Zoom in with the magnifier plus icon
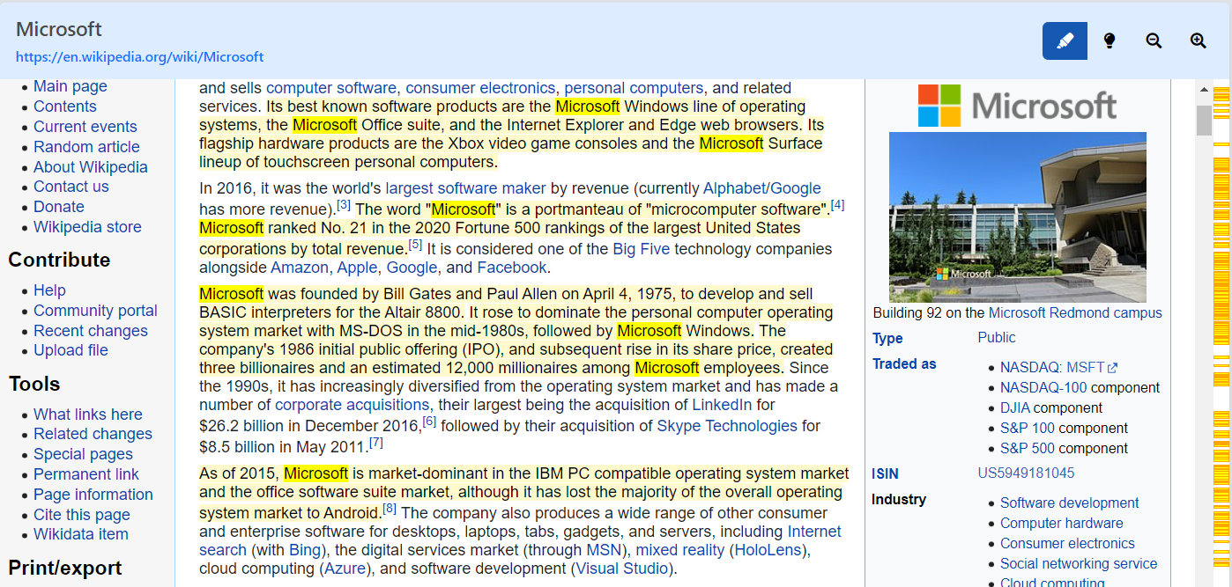Screen dimensions: 1232x587 coord(1198,41)
